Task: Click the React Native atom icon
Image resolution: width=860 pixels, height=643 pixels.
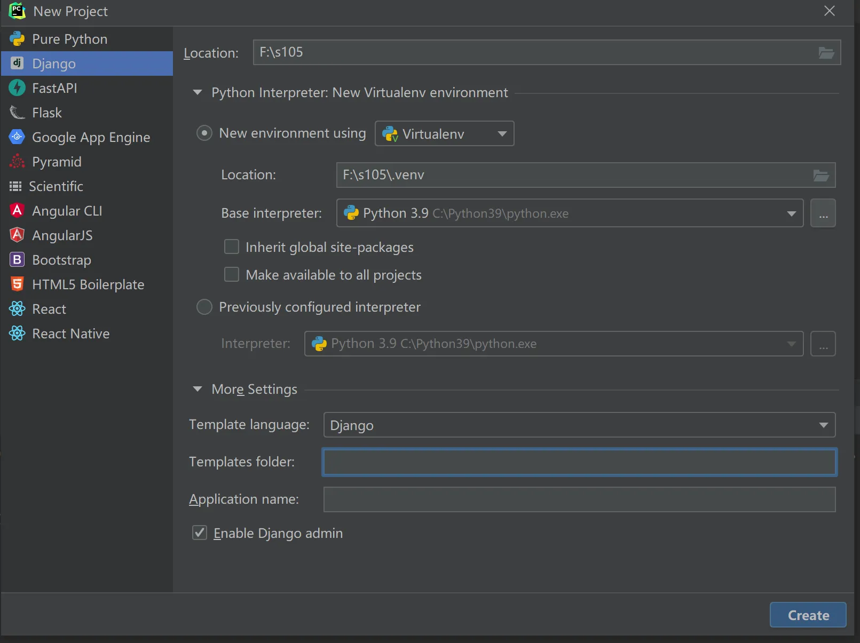Action: coord(17,334)
